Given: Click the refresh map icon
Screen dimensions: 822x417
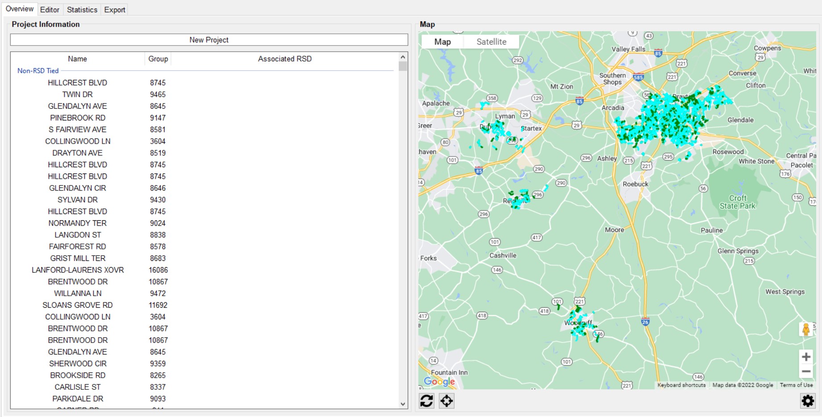Looking at the screenshot, I should point(426,401).
